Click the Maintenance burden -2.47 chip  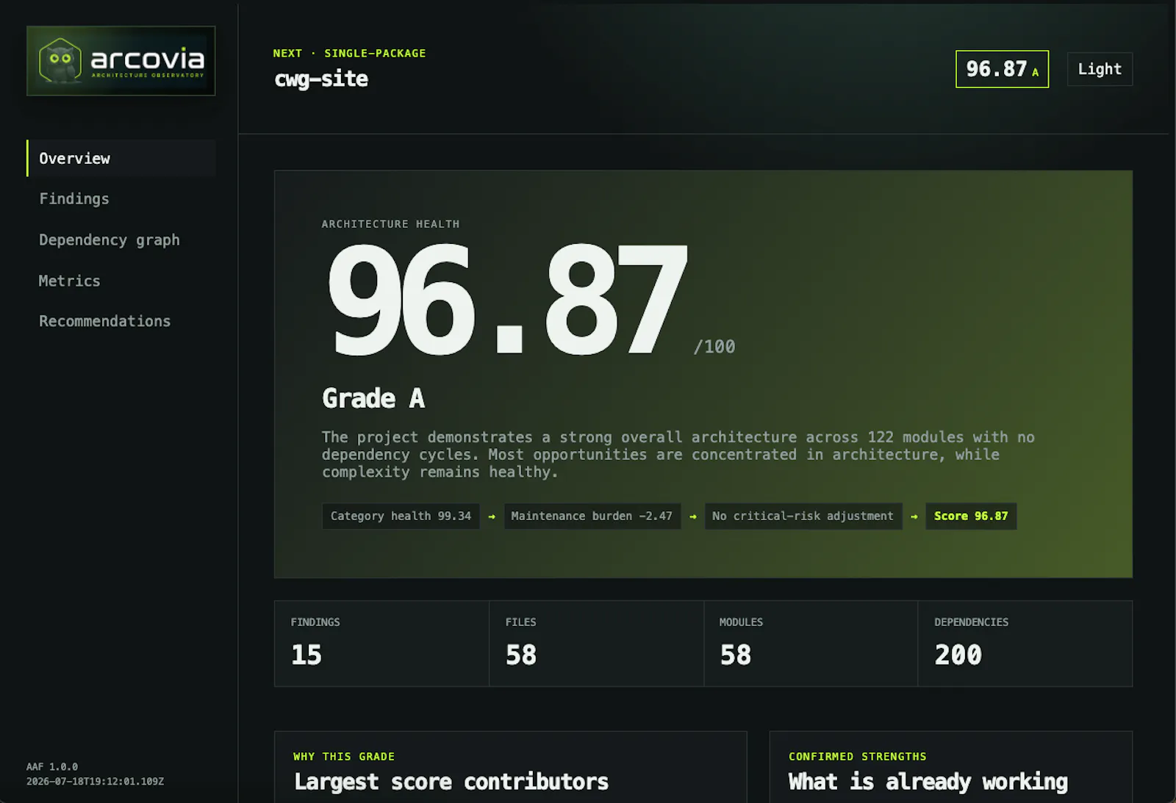tap(592, 516)
